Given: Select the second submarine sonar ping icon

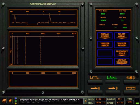Looking at the screenshot, I should [x=113, y=88].
